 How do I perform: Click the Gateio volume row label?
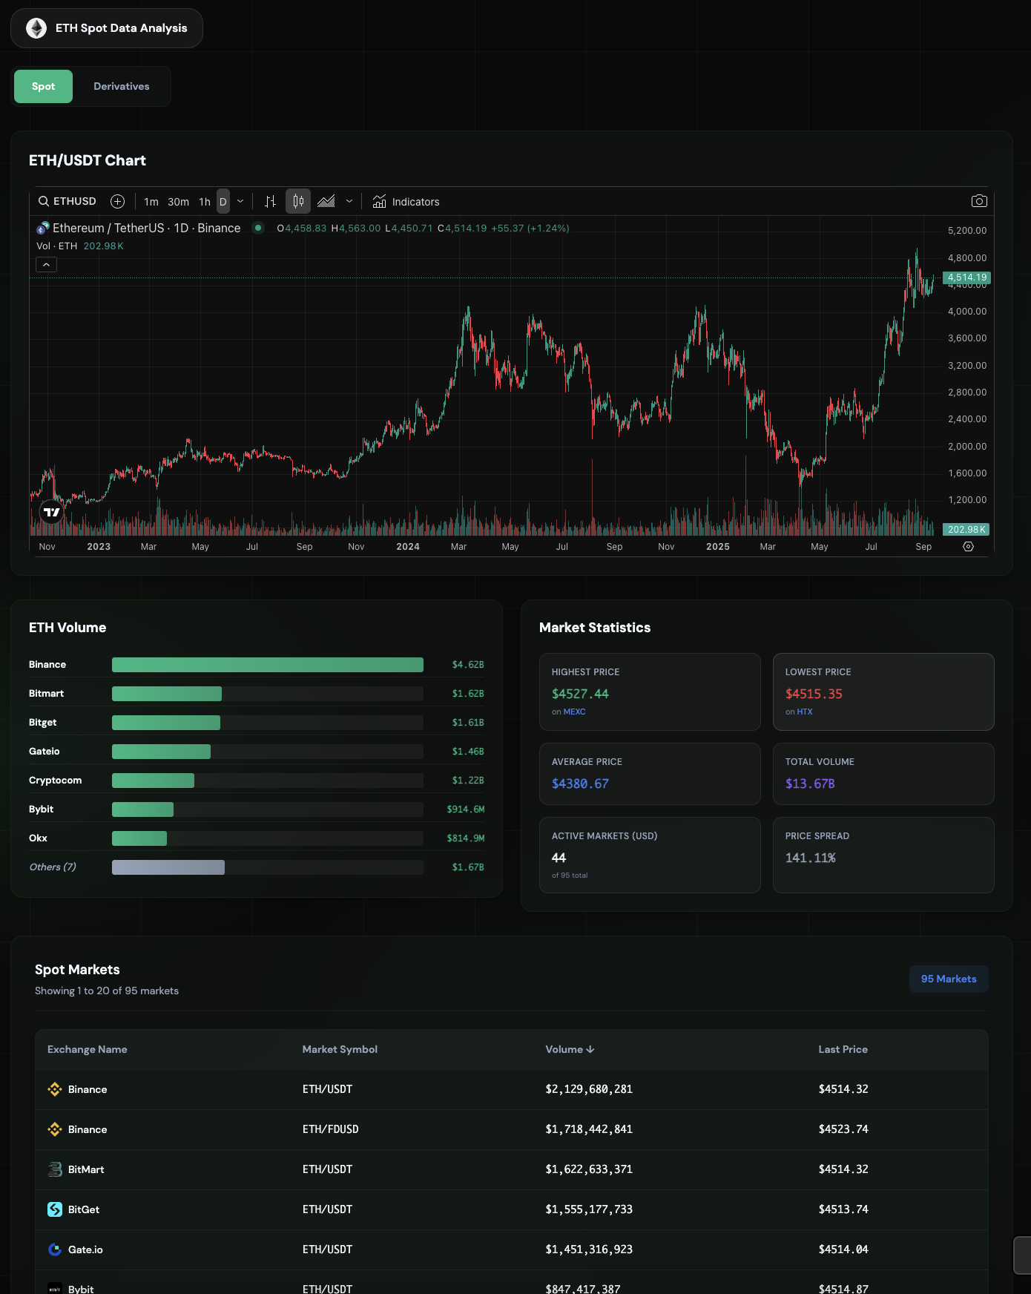tap(45, 752)
